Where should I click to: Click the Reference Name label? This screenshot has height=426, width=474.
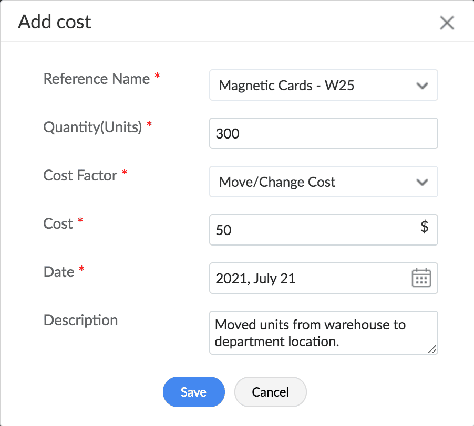coord(96,79)
